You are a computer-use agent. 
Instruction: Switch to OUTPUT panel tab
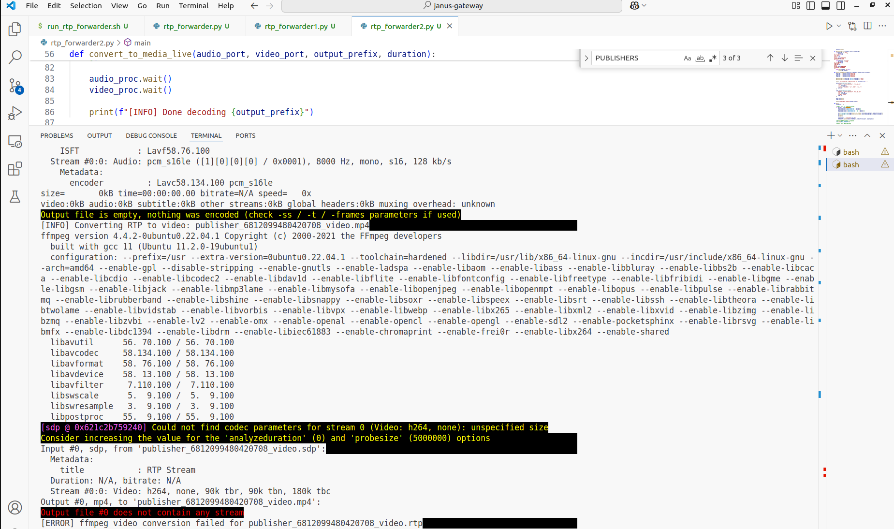point(100,136)
